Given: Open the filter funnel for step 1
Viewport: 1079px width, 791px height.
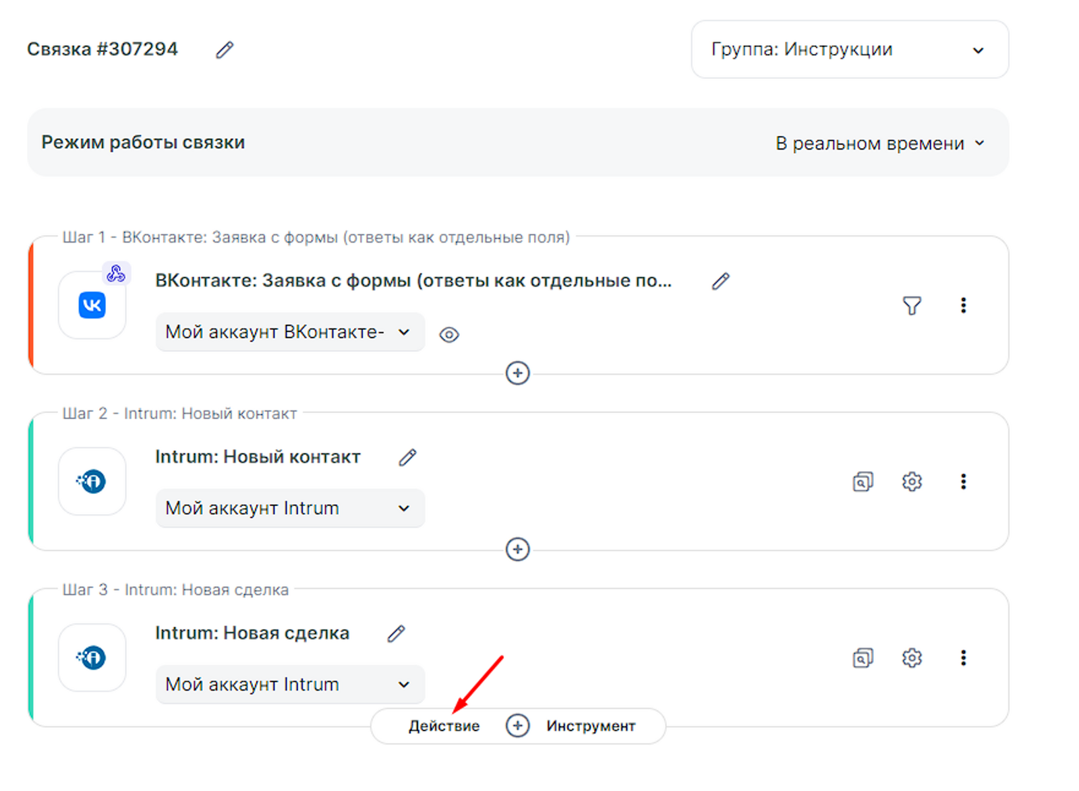Looking at the screenshot, I should [x=912, y=306].
